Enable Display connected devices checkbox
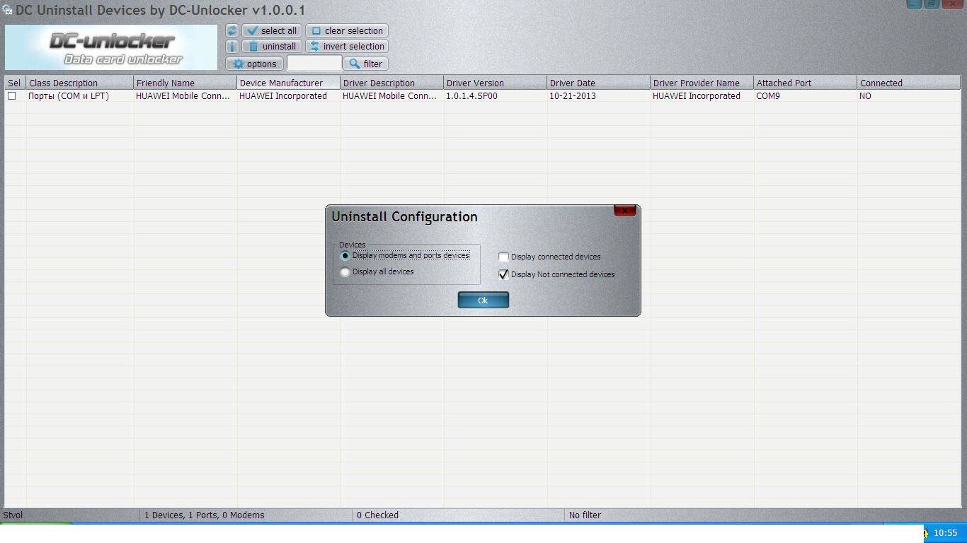This screenshot has height=543, width=967. click(503, 257)
